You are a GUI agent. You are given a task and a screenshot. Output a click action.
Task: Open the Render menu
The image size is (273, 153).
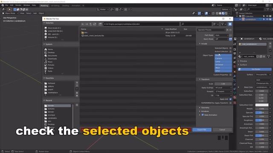[x=18, y=6]
